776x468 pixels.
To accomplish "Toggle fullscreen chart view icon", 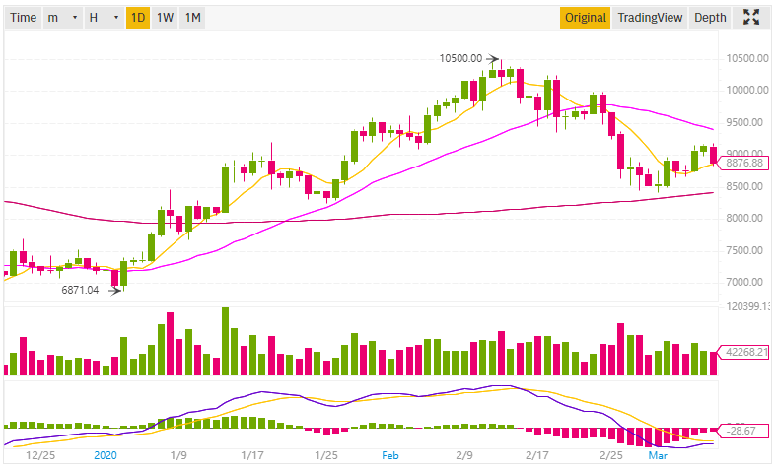I will tap(752, 17).
